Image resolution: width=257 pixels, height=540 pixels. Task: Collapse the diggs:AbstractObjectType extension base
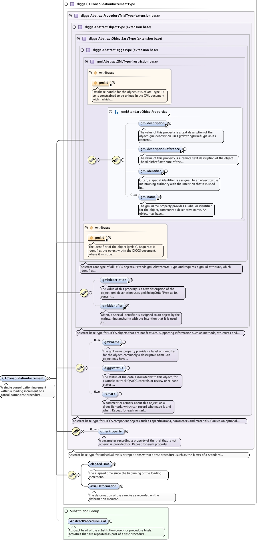coord(74,27)
